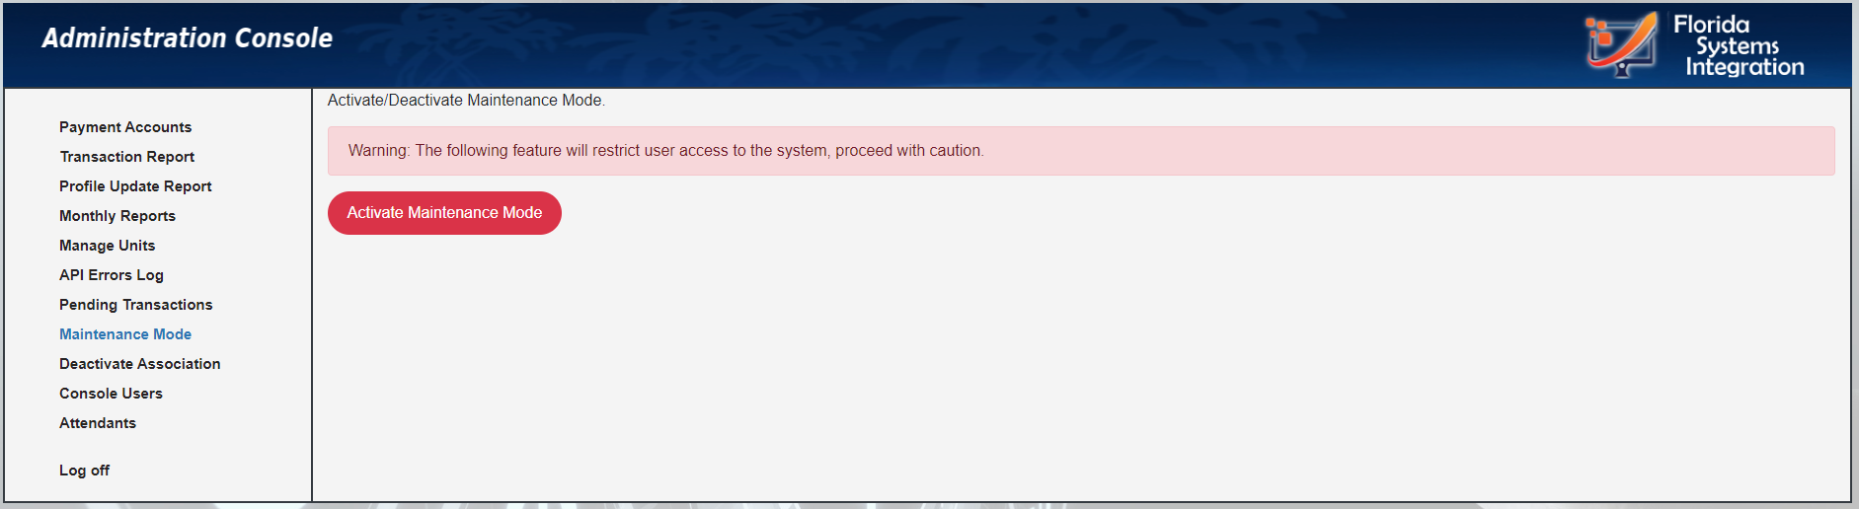This screenshot has height=509, width=1859.
Task: Click the Florida Systems Integration logo text
Action: coord(1739,45)
